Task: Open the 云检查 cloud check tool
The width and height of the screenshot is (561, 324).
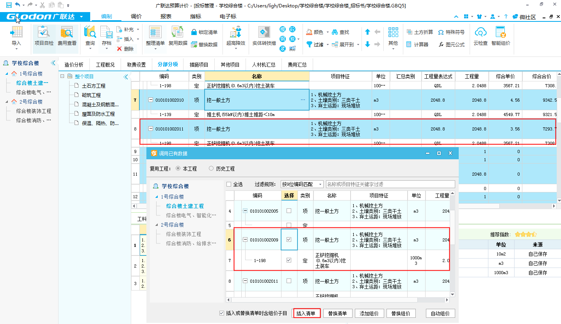Action: [481, 33]
